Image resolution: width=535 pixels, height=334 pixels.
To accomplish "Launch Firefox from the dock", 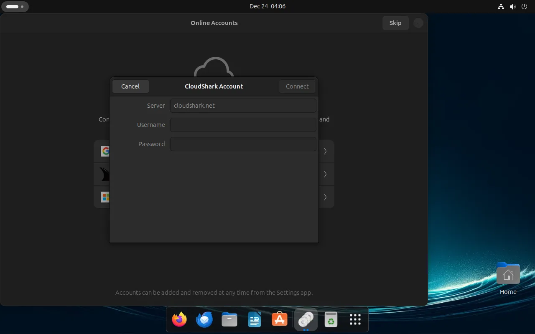I will [x=179, y=320].
